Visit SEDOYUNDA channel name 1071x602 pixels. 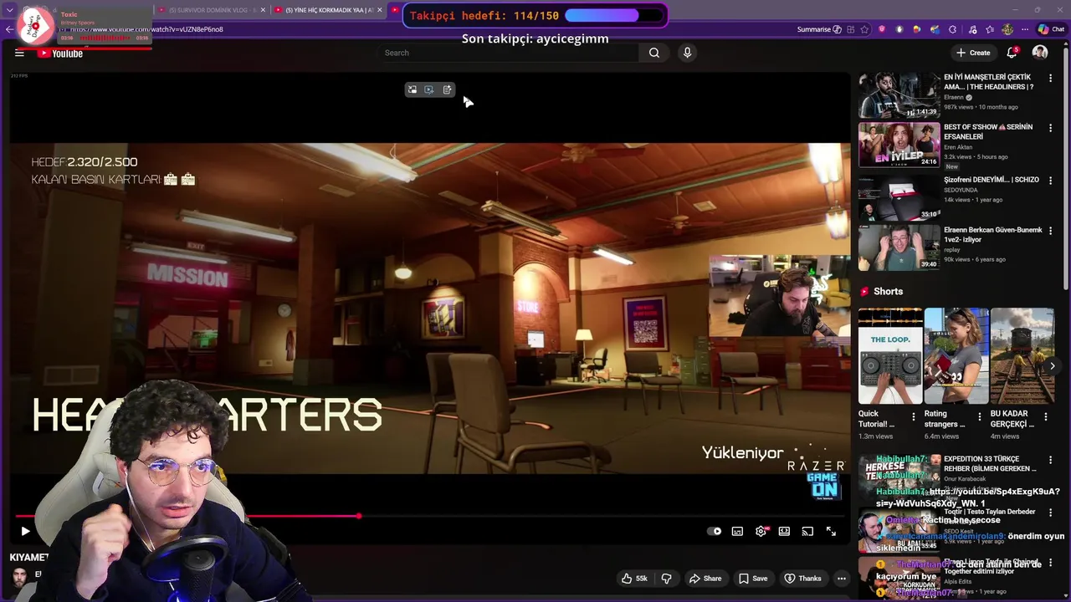click(961, 190)
